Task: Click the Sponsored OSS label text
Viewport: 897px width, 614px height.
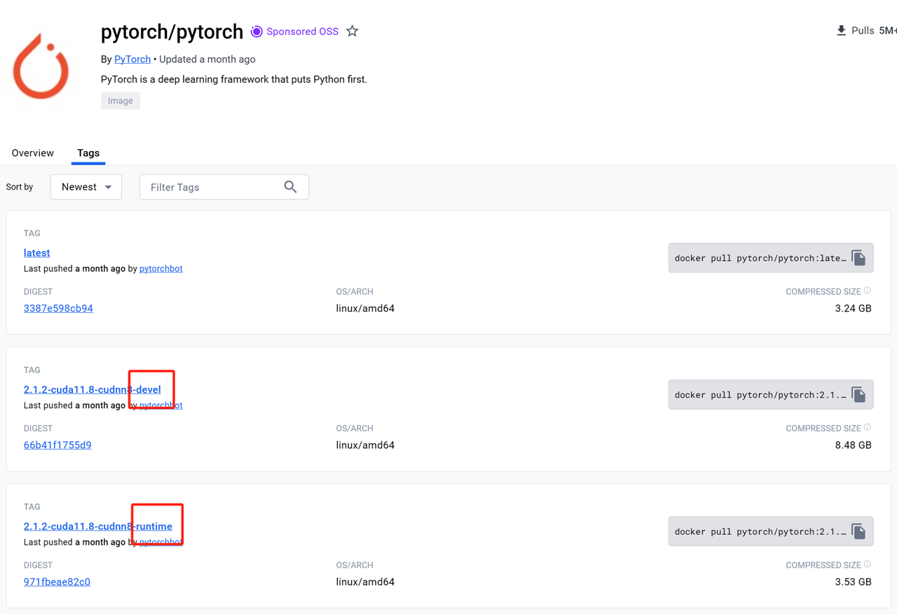Action: 302,32
